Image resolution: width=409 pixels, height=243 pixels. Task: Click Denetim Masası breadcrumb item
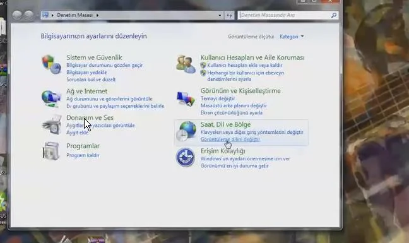point(75,15)
